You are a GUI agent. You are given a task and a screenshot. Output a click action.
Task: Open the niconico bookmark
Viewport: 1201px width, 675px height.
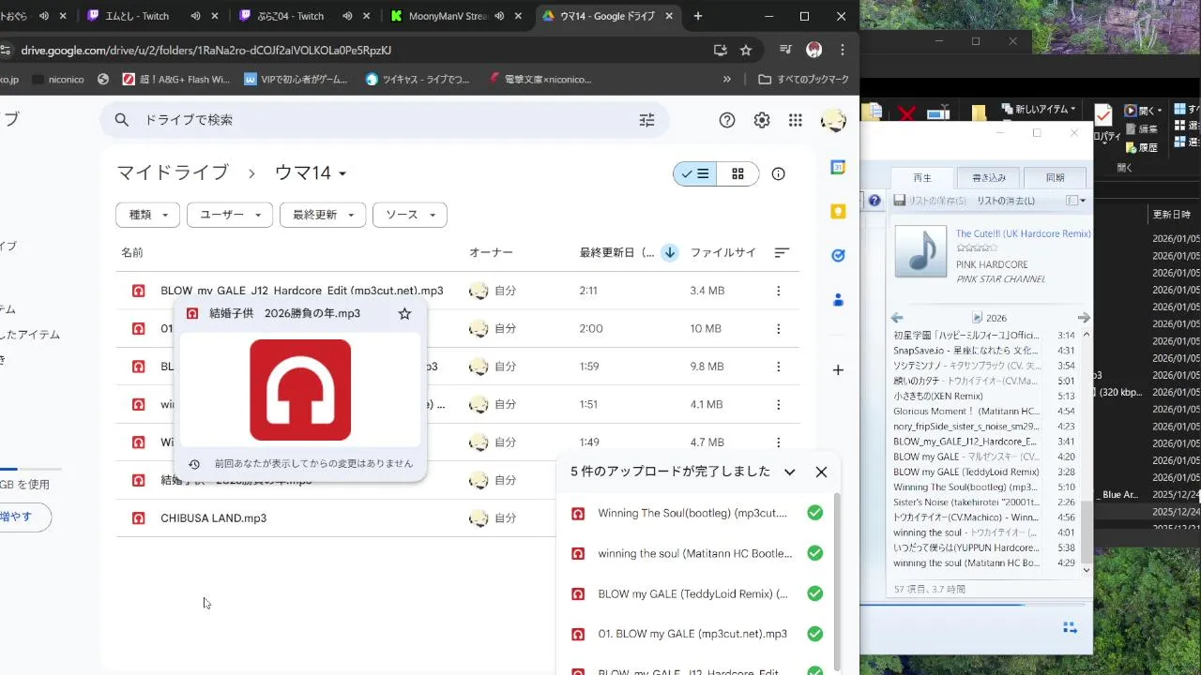[x=56, y=80]
